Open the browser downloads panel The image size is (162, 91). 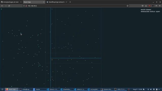pyautogui.click(x=146, y=6)
